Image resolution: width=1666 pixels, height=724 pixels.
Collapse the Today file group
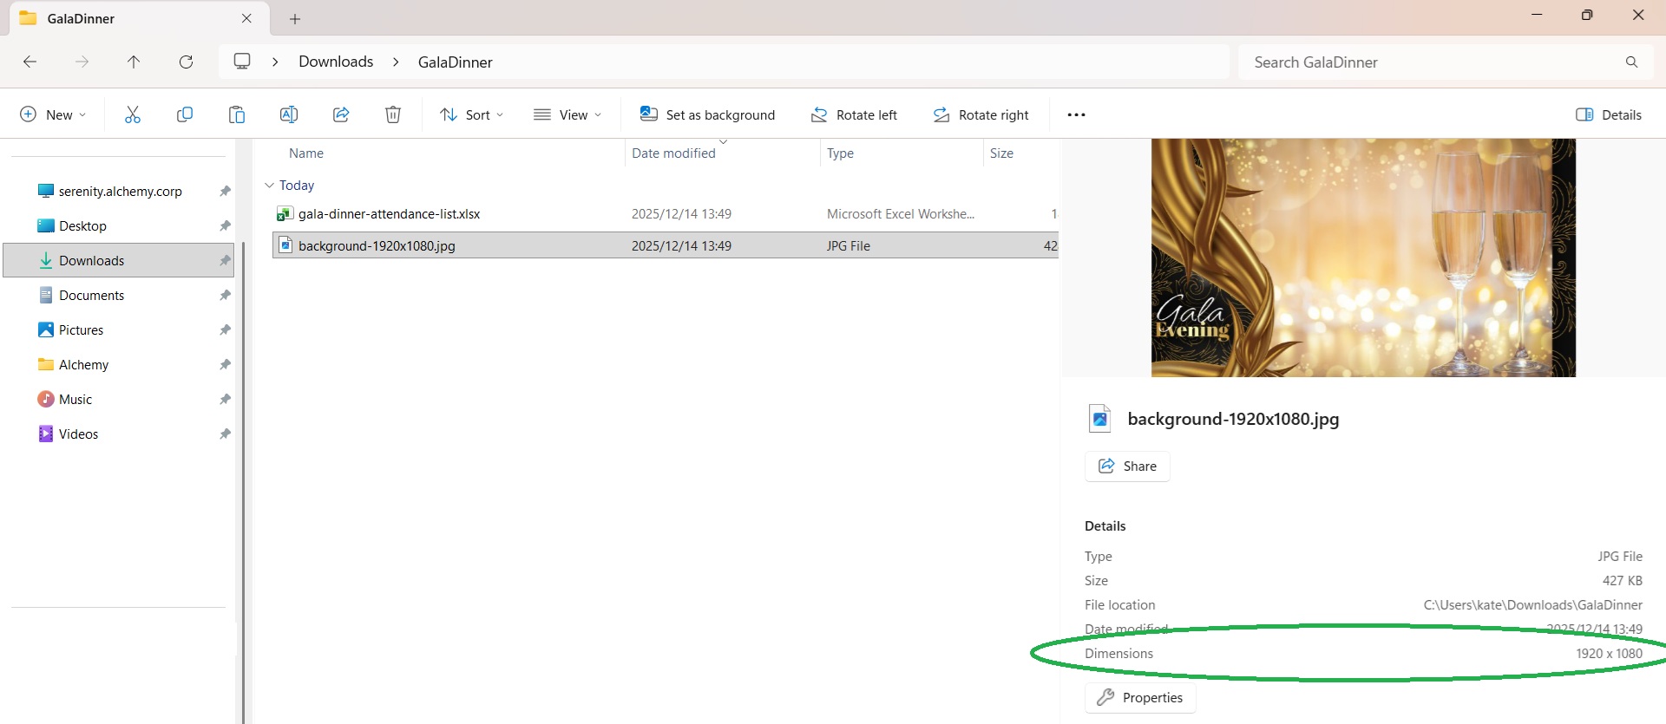tap(270, 186)
